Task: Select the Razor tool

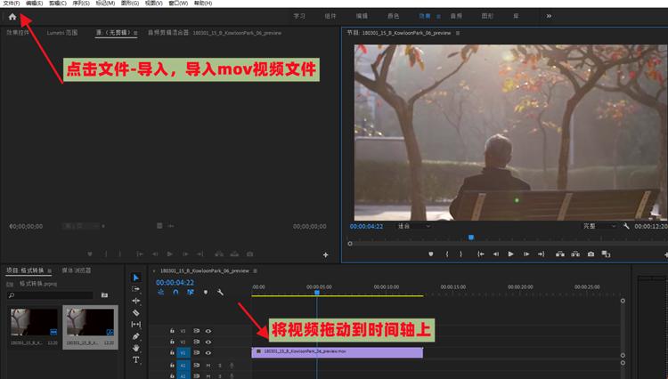Action: point(136,312)
